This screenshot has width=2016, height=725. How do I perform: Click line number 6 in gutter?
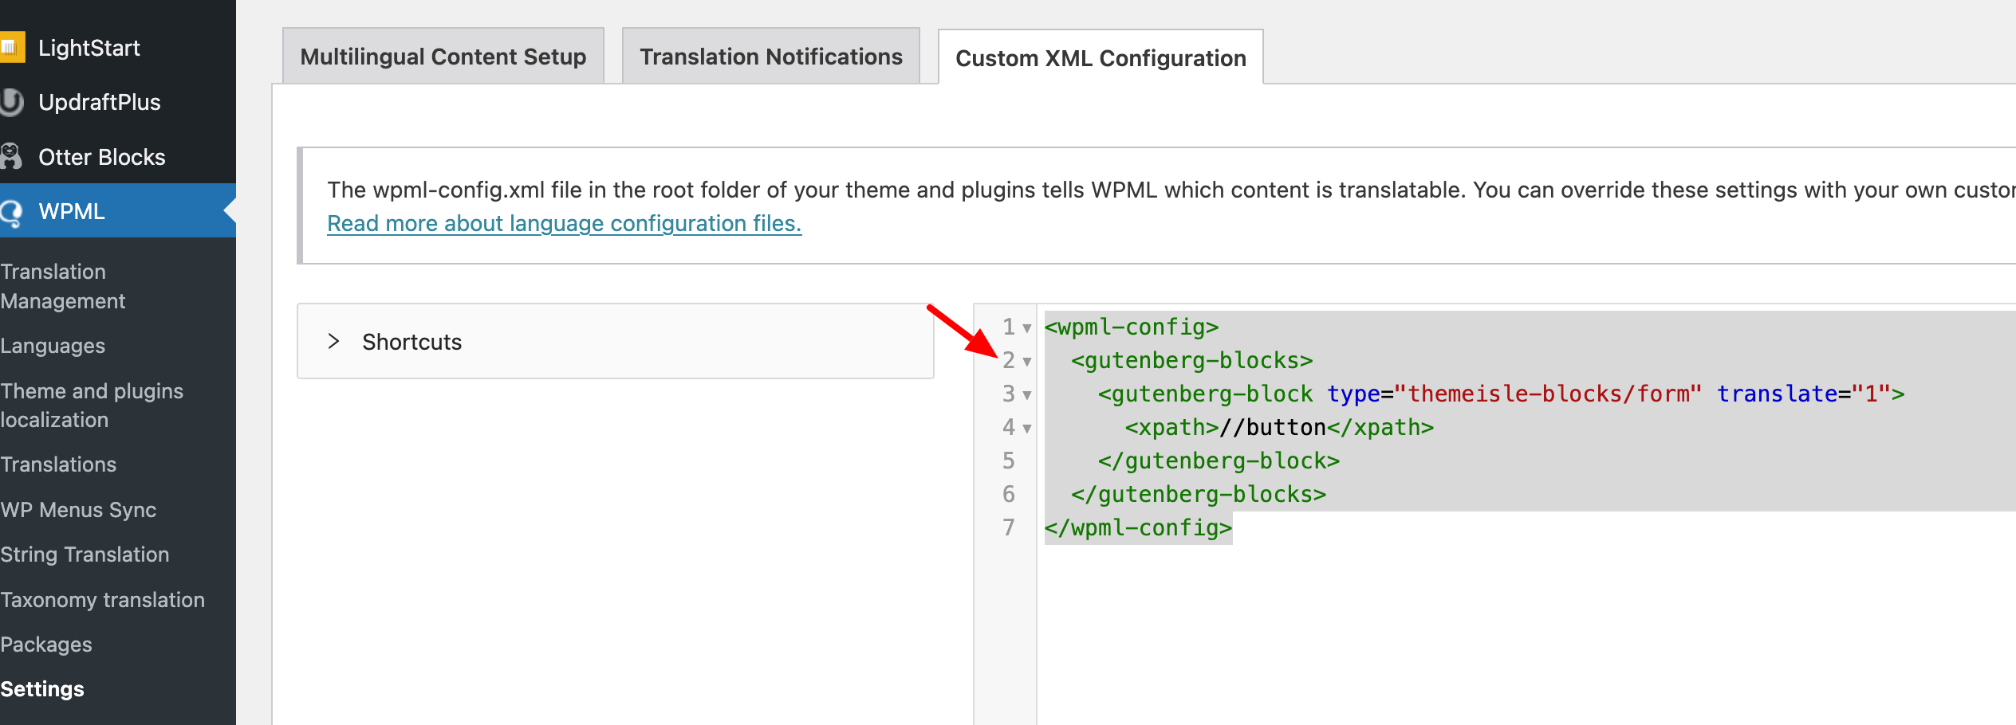(1009, 494)
